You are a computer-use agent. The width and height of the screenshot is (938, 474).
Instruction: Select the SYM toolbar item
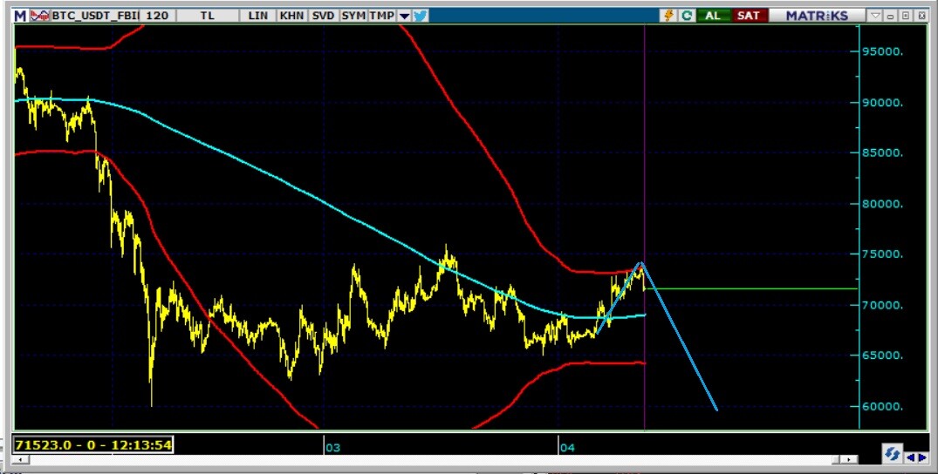353,16
